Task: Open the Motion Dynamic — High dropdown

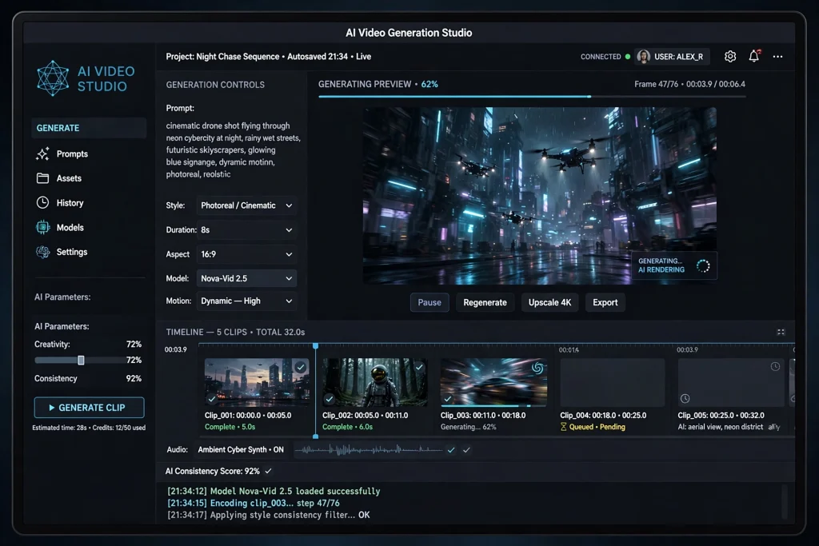Action: [246, 301]
